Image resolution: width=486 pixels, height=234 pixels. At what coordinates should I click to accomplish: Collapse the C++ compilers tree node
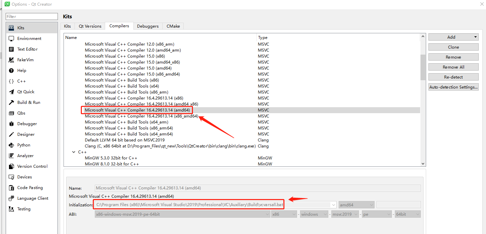pos(74,152)
